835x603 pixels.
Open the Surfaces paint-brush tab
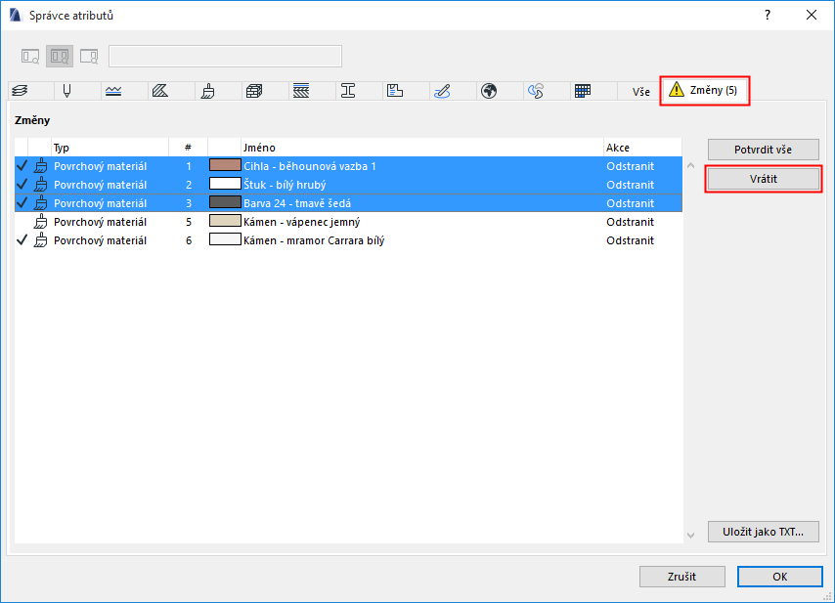tap(207, 91)
